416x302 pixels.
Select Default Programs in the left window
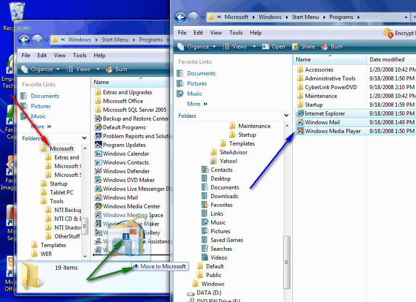click(121, 127)
